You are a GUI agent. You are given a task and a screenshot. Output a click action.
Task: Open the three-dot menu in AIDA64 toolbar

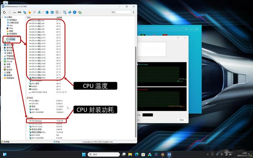134,12
